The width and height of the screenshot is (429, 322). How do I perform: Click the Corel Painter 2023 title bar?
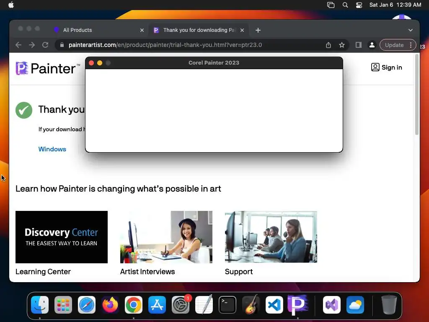click(x=214, y=63)
